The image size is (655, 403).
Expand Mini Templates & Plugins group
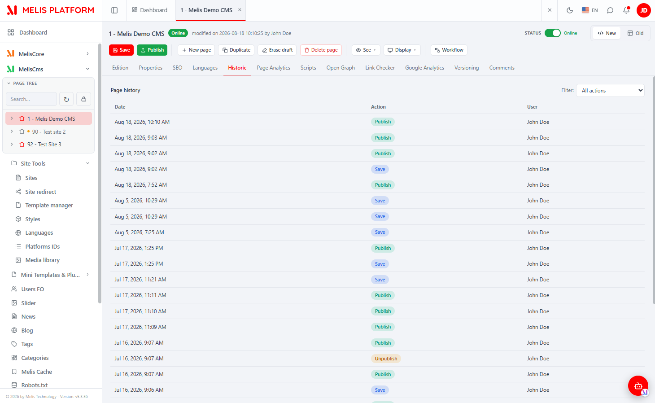87,275
